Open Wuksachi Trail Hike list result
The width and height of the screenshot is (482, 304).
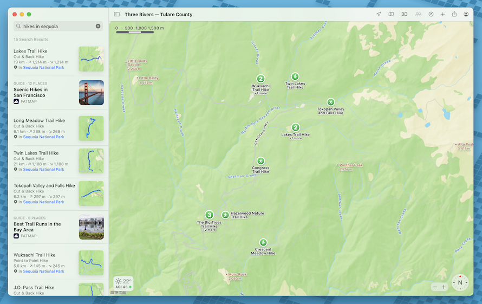[x=58, y=263]
